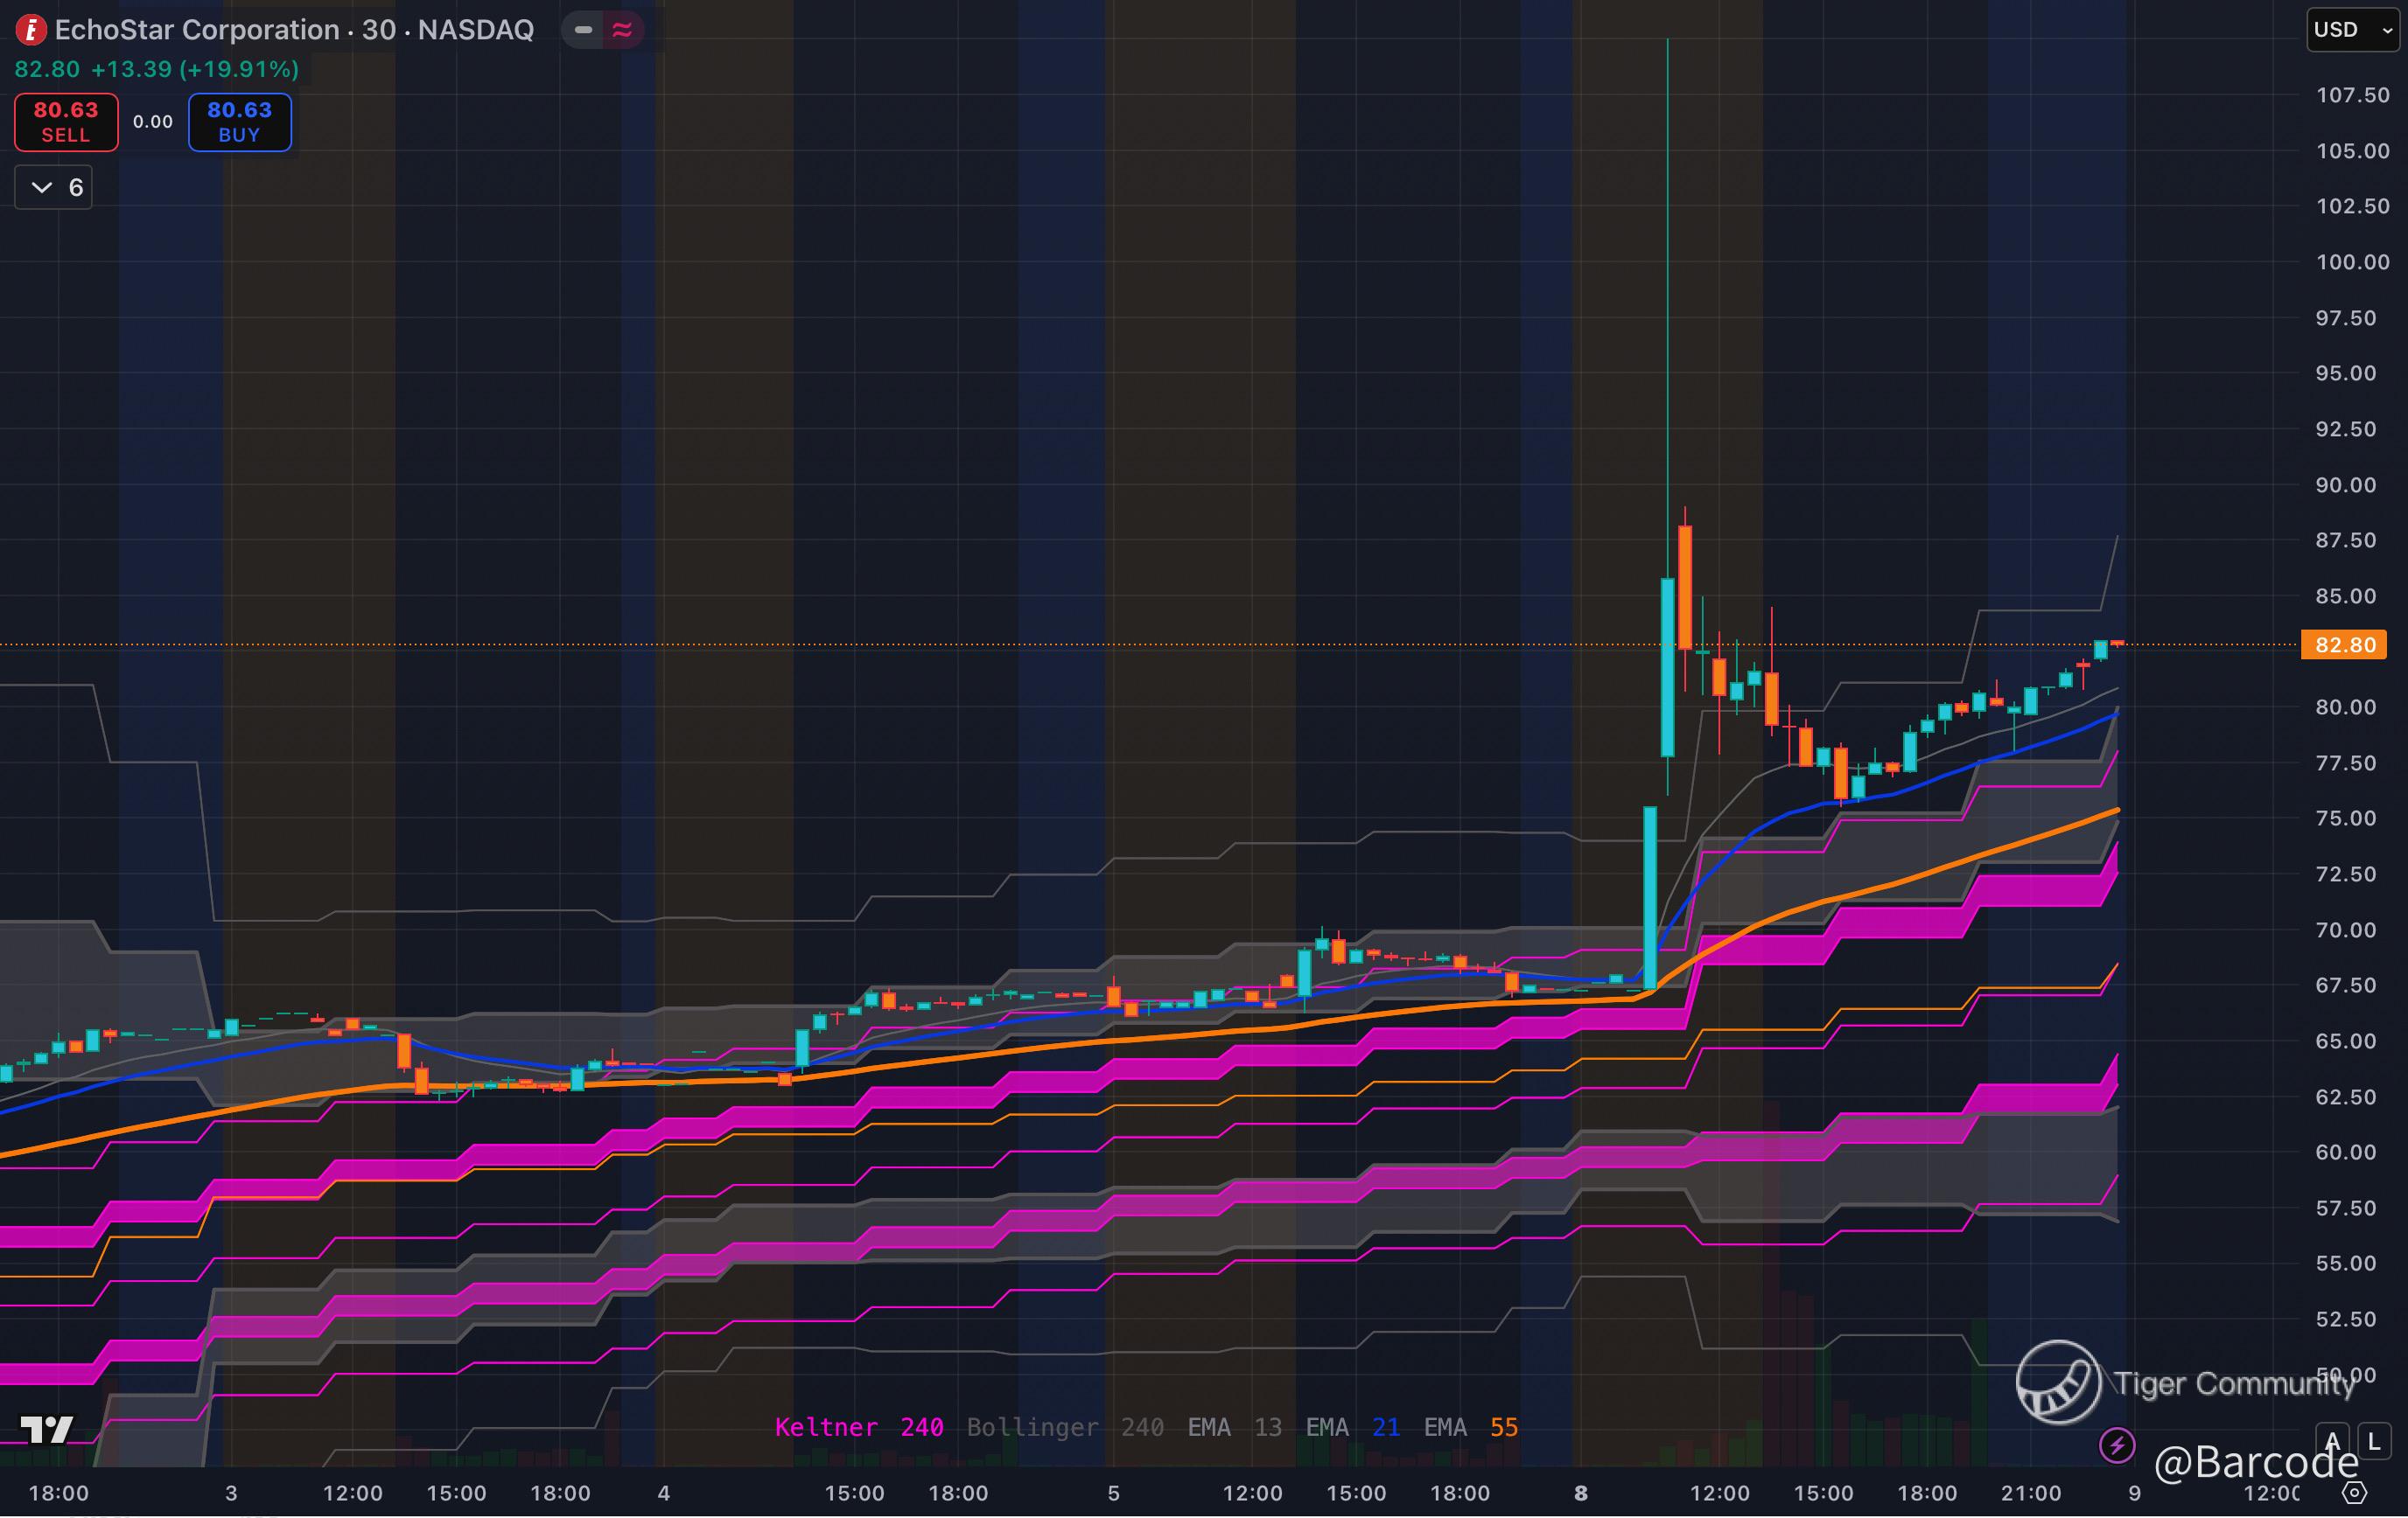
Task: Open chart settings via the hexagon gear icon
Action: (2355, 1492)
